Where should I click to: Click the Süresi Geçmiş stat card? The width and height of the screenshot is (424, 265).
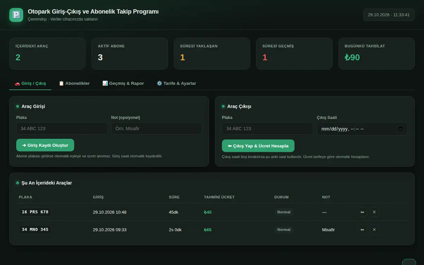(x=294, y=54)
